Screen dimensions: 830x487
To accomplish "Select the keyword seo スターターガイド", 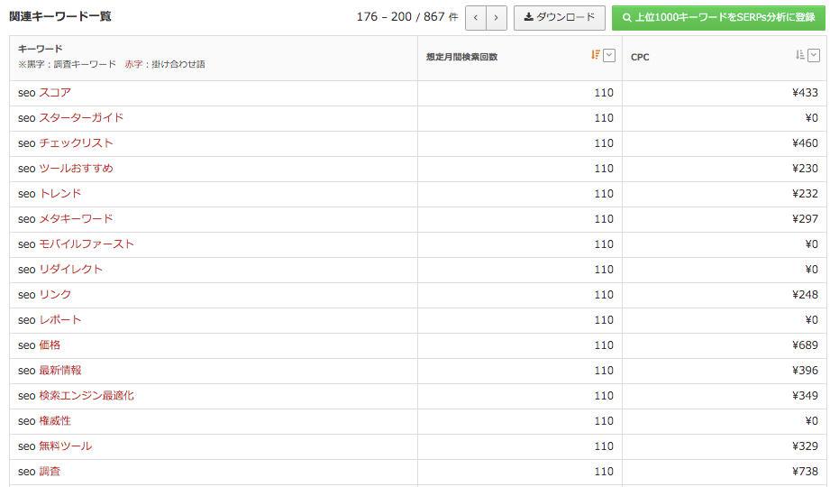I will point(71,117).
